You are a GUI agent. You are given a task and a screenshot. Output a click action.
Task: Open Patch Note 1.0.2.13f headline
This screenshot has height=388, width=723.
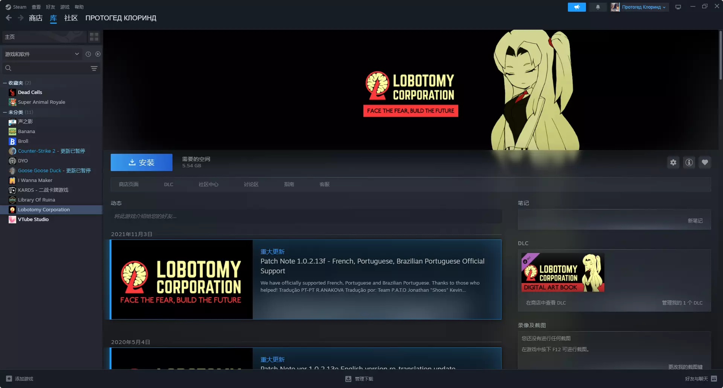(372, 266)
